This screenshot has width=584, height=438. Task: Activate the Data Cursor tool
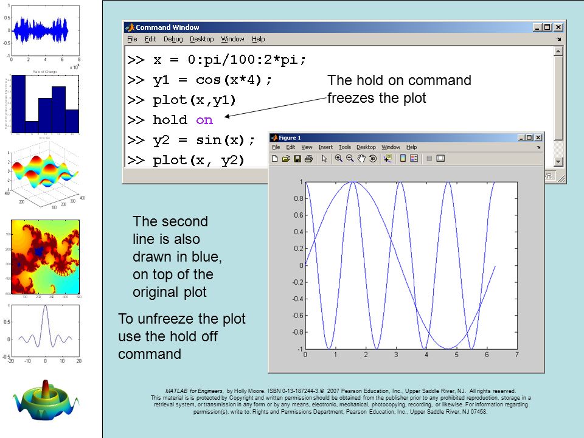click(x=388, y=159)
